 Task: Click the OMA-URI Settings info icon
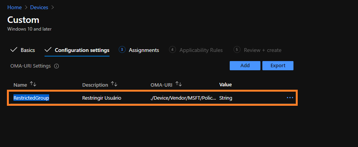56,66
